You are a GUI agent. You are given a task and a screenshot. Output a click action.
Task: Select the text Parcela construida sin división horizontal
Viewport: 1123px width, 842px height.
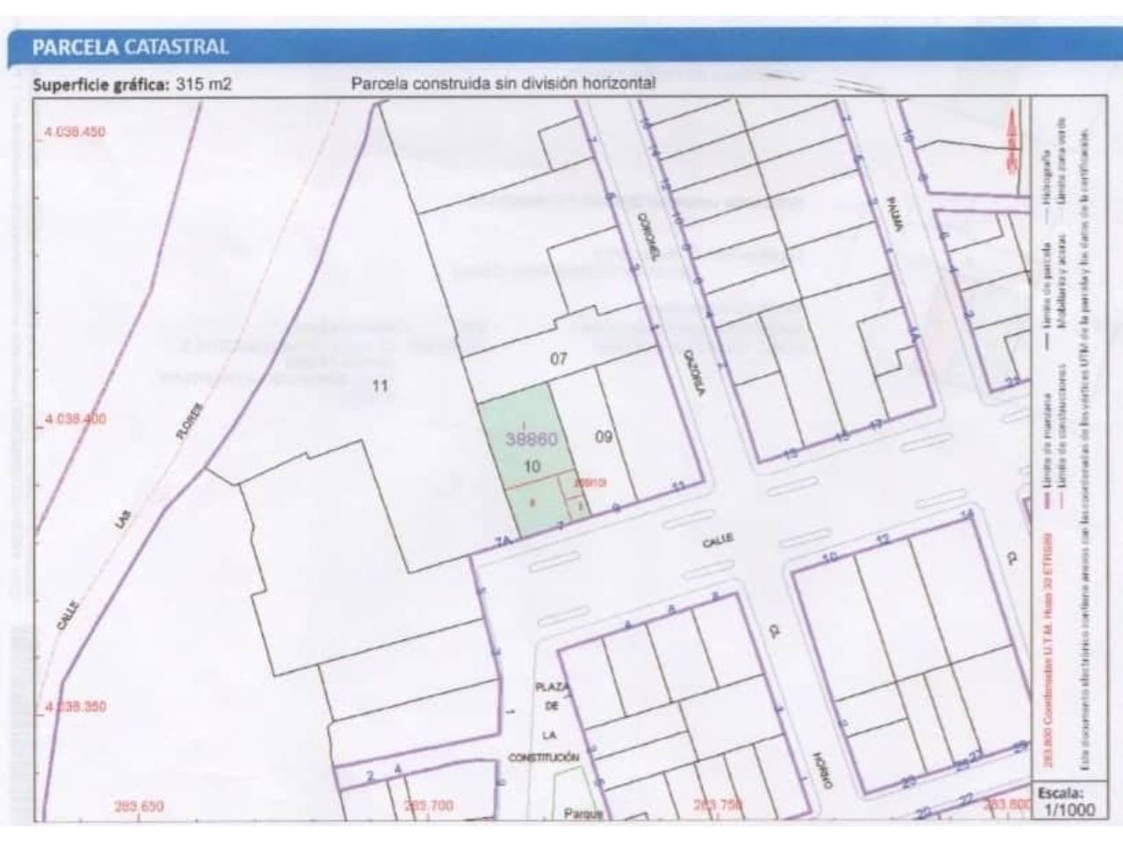(x=503, y=84)
